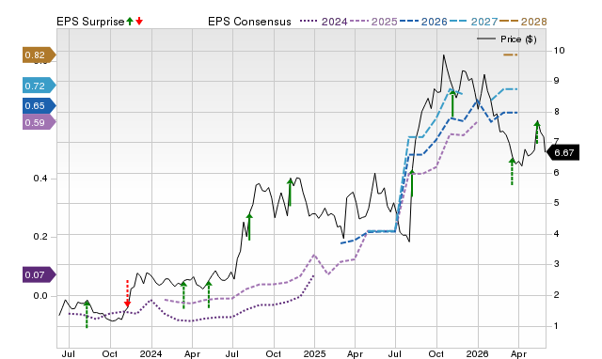Select the green surprise arrow at August 2025
Viewport: 602px width, 359px height.
(412, 183)
